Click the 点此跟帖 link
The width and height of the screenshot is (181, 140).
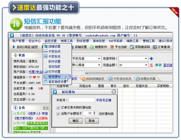tap(42, 118)
